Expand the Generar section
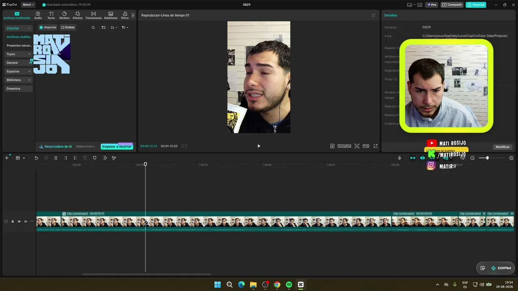The width and height of the screenshot is (518, 291). (x=19, y=63)
